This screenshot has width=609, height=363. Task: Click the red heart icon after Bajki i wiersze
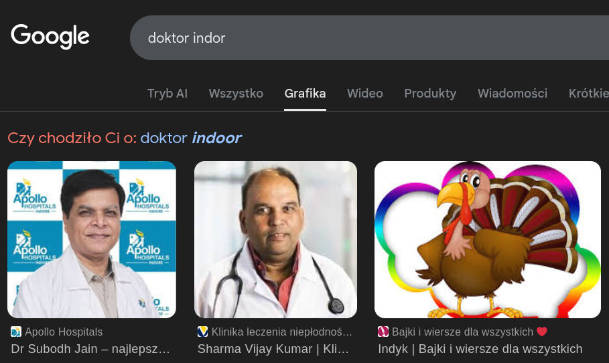click(x=542, y=332)
